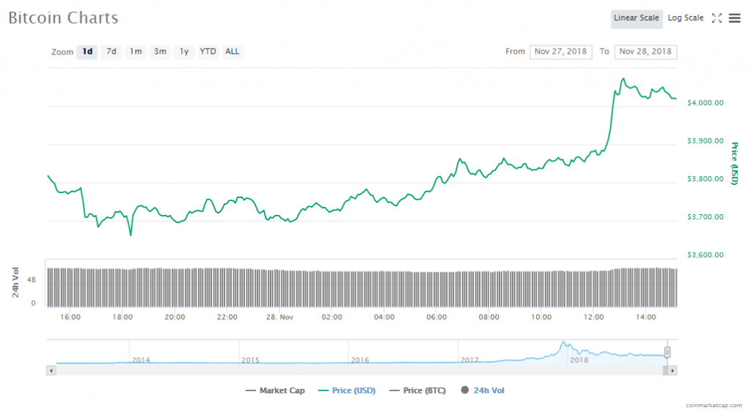Select the 1d zoom range
Image resolution: width=751 pixels, height=416 pixels.
87,51
